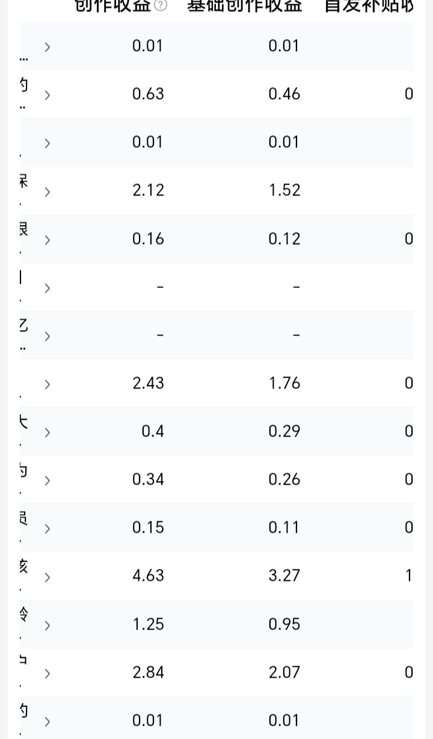Select the 1.76 base earnings value
433x739 pixels.
284,383
